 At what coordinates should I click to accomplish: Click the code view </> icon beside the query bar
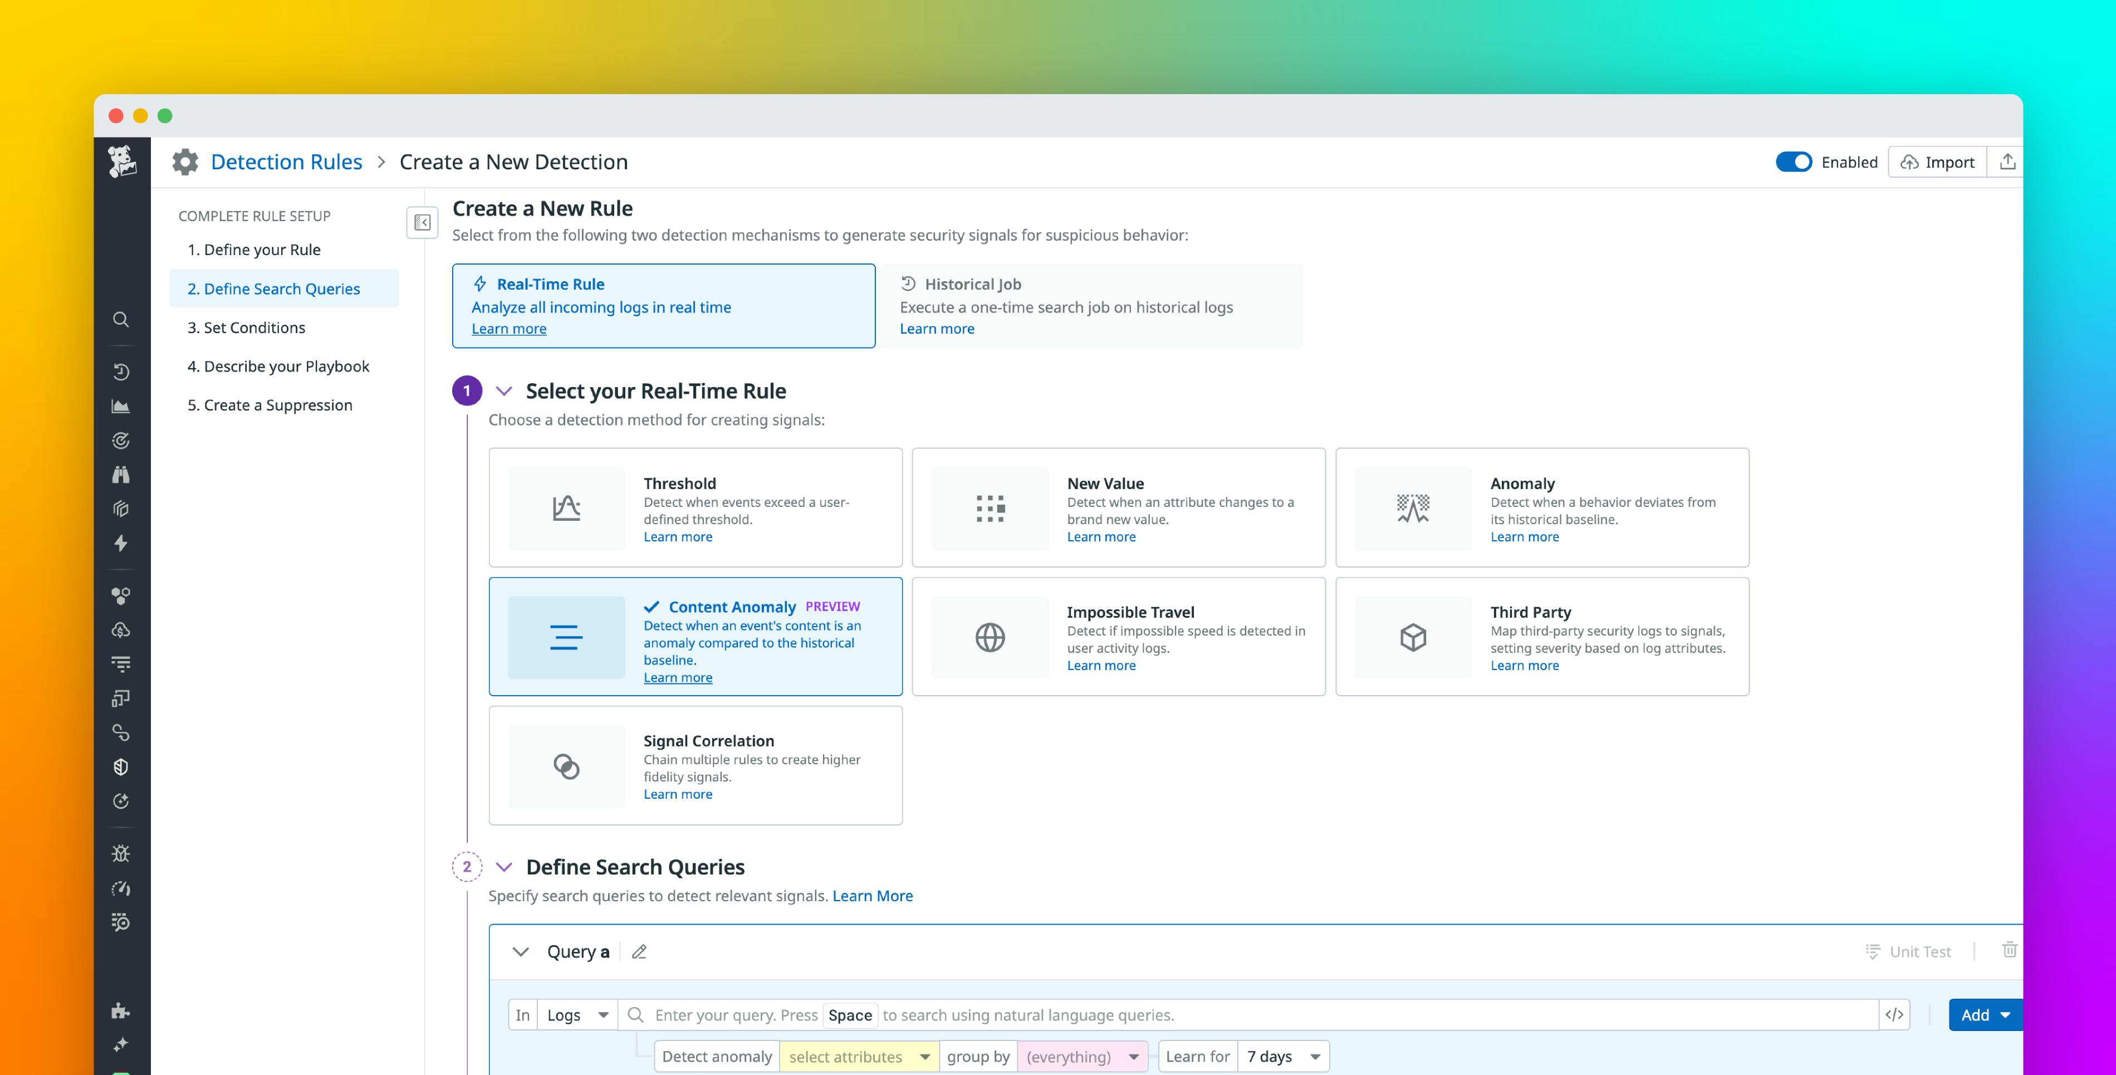point(1895,1014)
